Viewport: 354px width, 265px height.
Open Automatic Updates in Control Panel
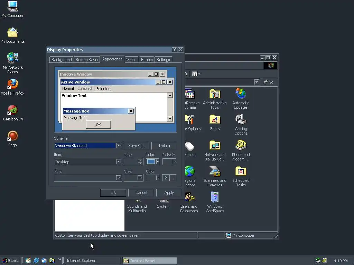[241, 99]
